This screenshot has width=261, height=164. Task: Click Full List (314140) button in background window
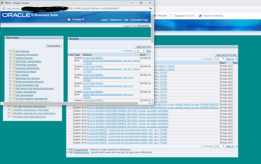(x=226, y=55)
